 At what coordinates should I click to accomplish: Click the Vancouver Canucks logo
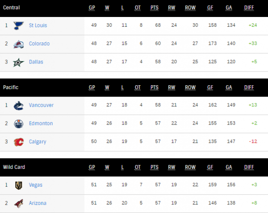pos(18,105)
